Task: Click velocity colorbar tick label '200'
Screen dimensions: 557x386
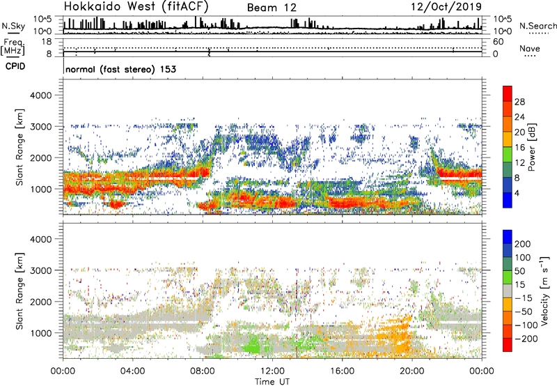Action: (523, 244)
